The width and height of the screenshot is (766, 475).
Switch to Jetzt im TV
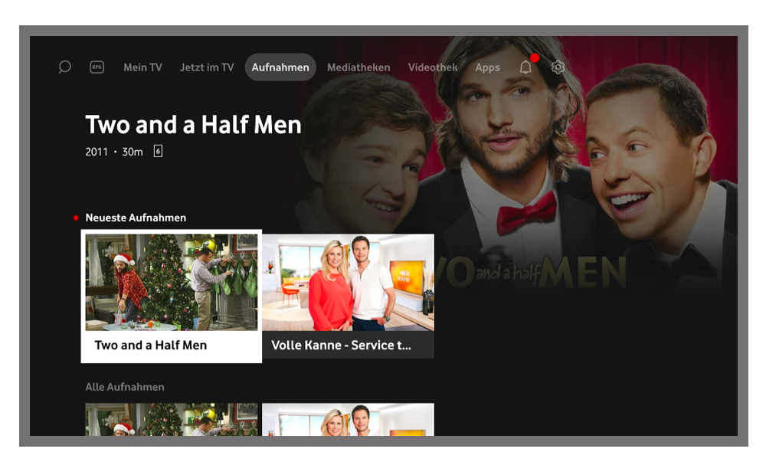(x=207, y=67)
